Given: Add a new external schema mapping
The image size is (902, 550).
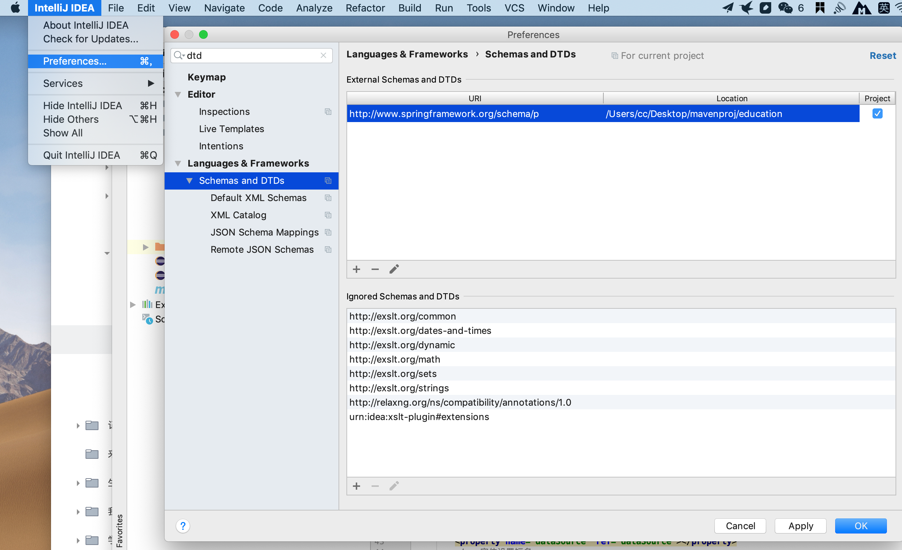Looking at the screenshot, I should click(x=356, y=269).
